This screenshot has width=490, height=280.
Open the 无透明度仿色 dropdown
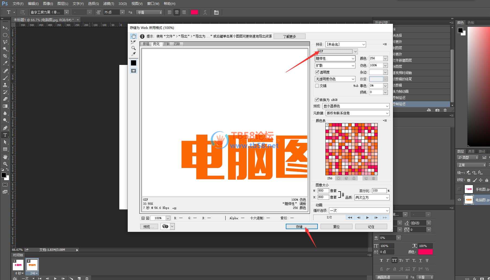[335, 79]
